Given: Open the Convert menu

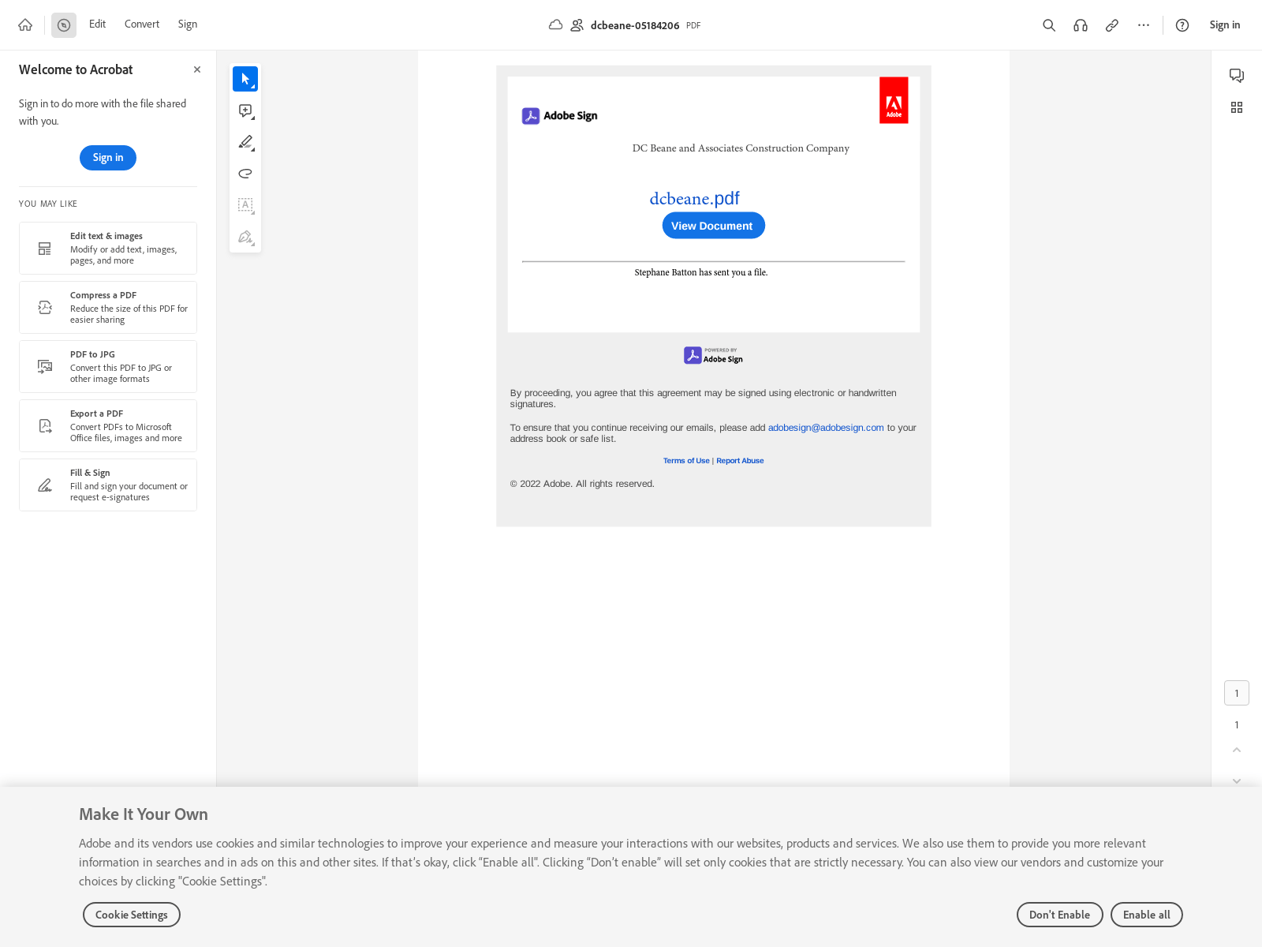Looking at the screenshot, I should pyautogui.click(x=142, y=24).
